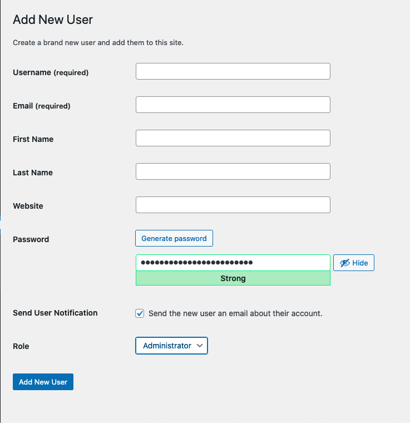This screenshot has height=423, width=410.
Task: Click the Last Name text field
Action: pyautogui.click(x=233, y=171)
